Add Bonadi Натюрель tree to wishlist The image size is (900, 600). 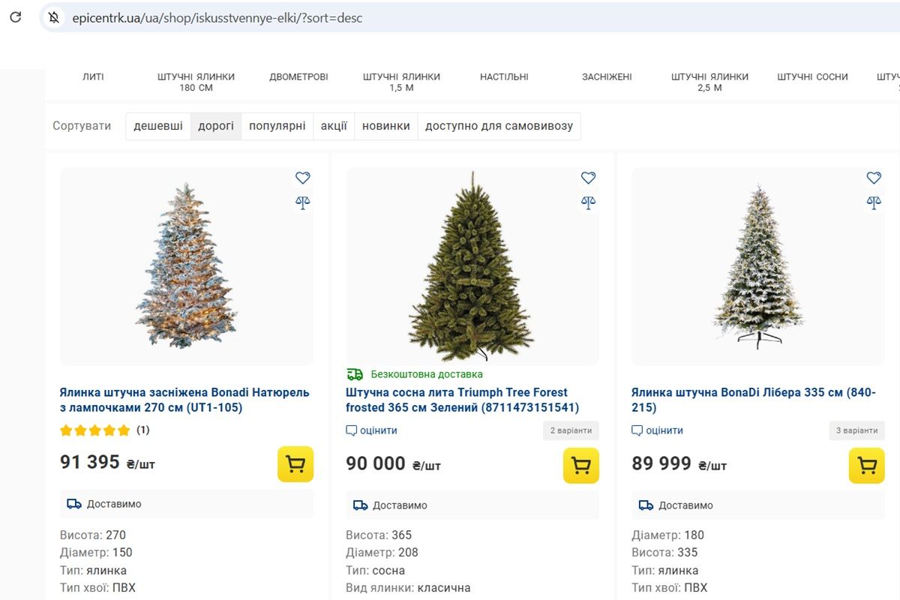pyautogui.click(x=302, y=178)
